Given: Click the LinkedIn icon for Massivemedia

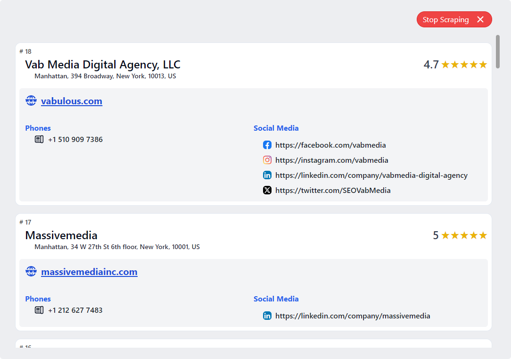Looking at the screenshot, I should tap(267, 316).
